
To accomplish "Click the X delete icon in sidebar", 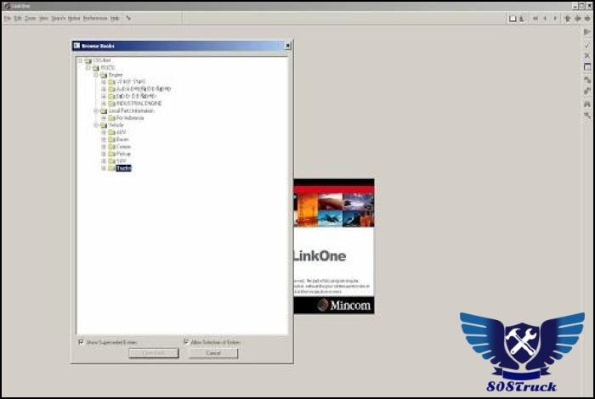I will [x=586, y=55].
